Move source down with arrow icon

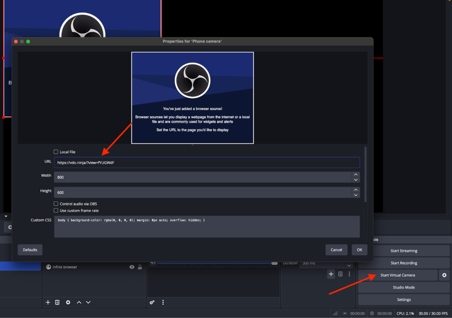88,302
